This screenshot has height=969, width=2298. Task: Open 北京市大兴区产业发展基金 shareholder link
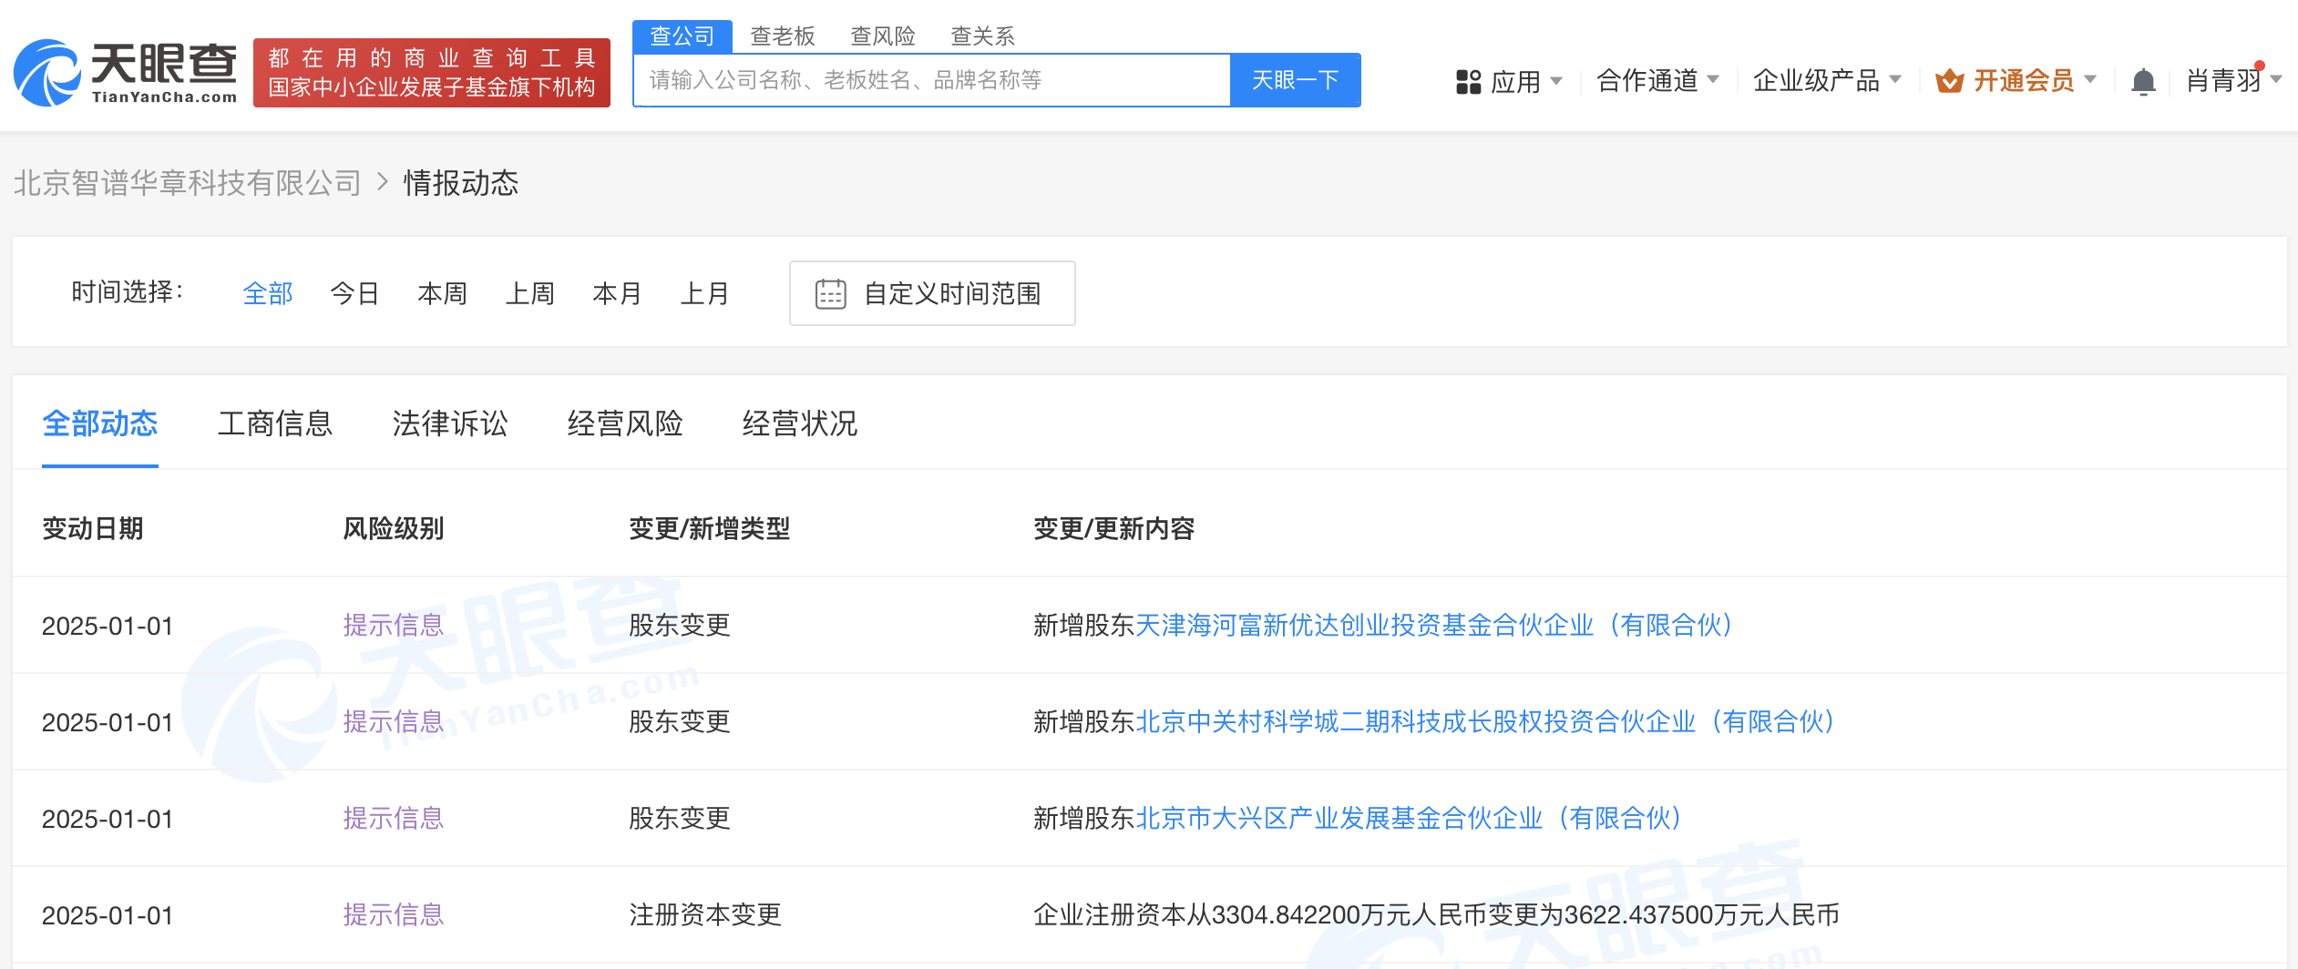coord(1409,818)
